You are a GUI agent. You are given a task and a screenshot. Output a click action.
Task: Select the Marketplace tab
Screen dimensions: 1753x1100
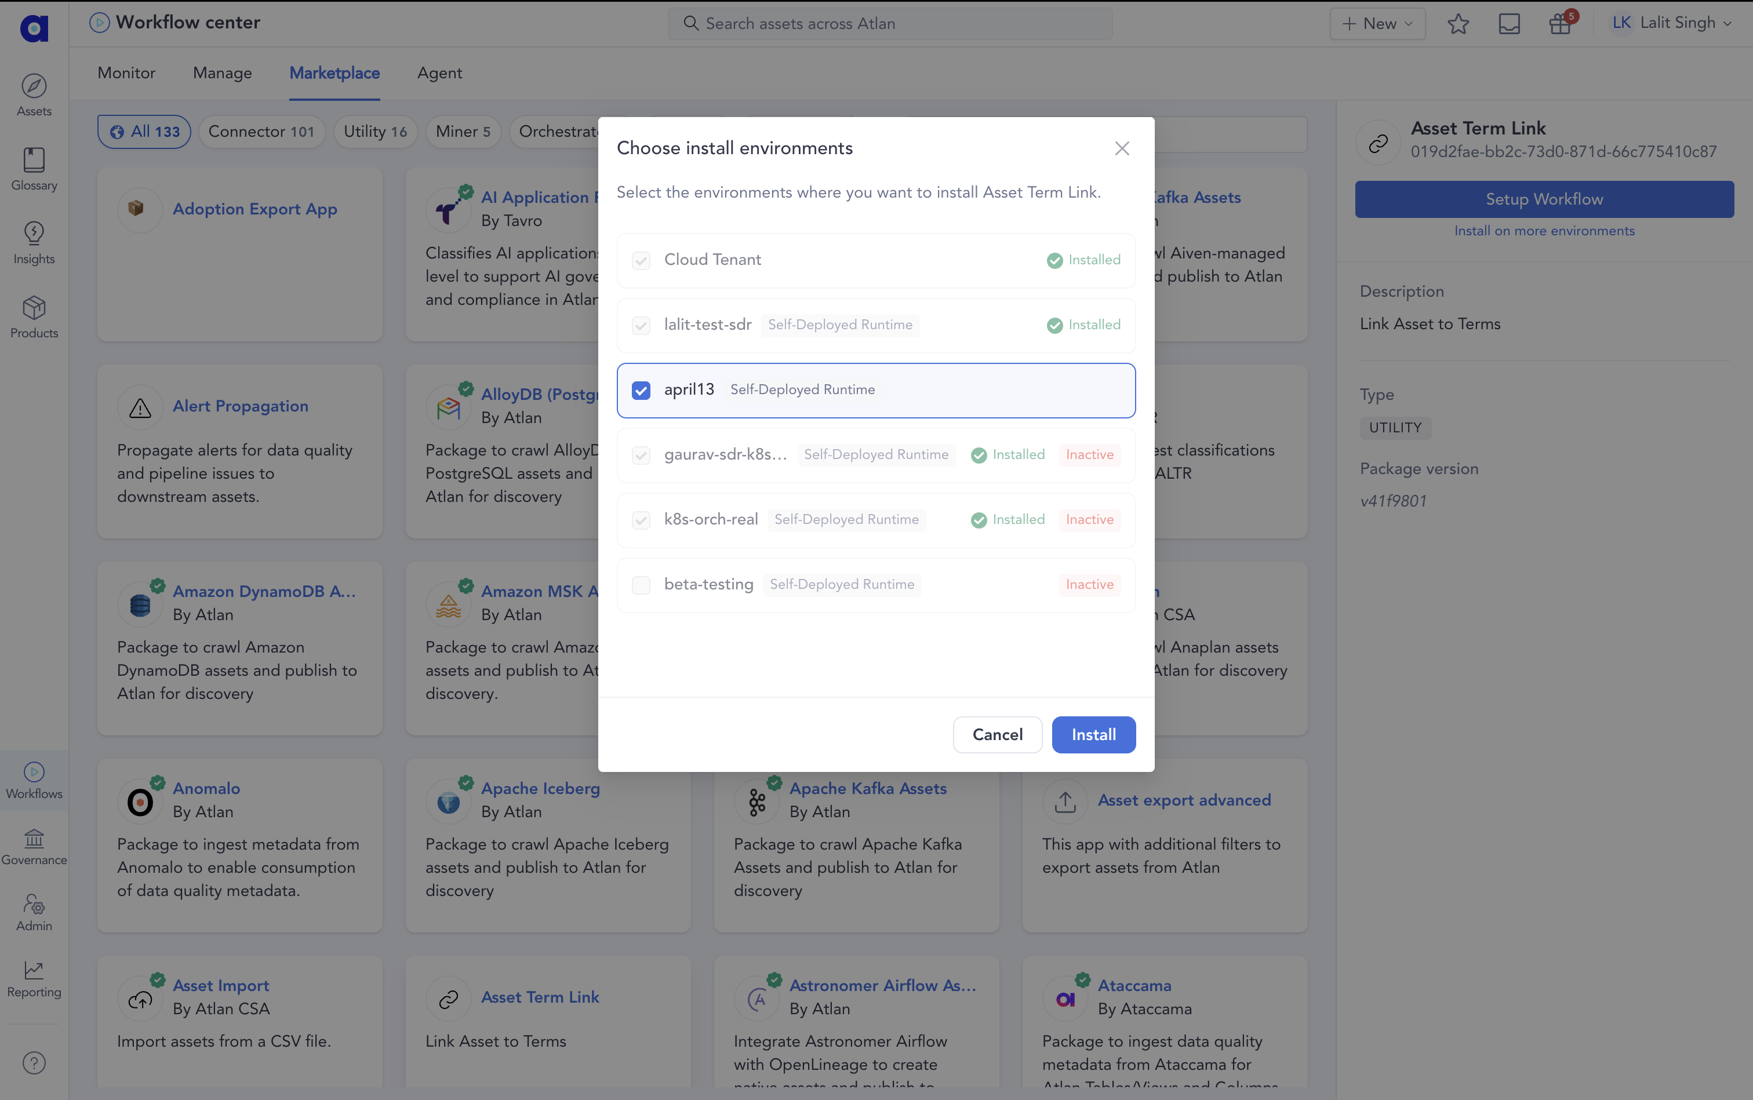(x=334, y=73)
